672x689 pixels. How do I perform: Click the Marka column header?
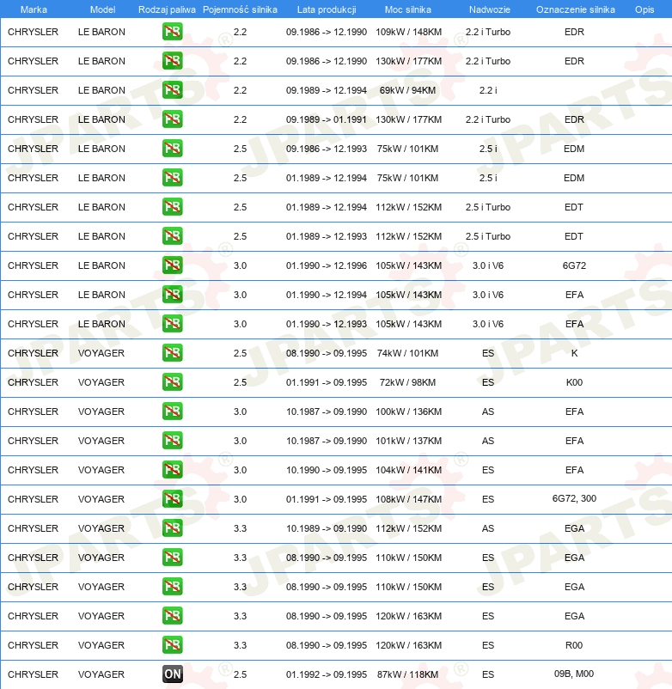click(x=34, y=9)
